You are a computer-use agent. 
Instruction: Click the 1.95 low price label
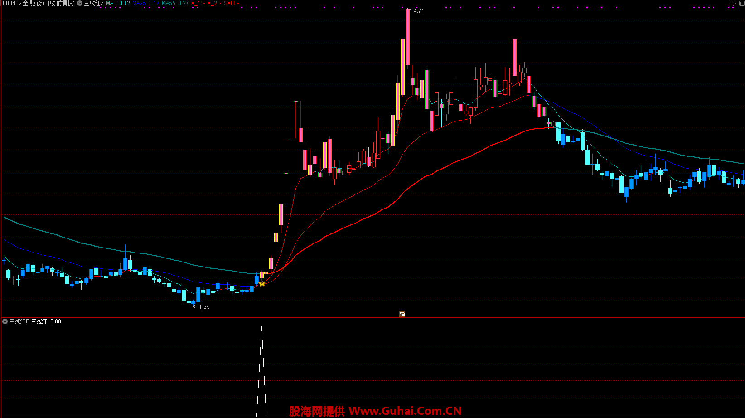pyautogui.click(x=204, y=307)
